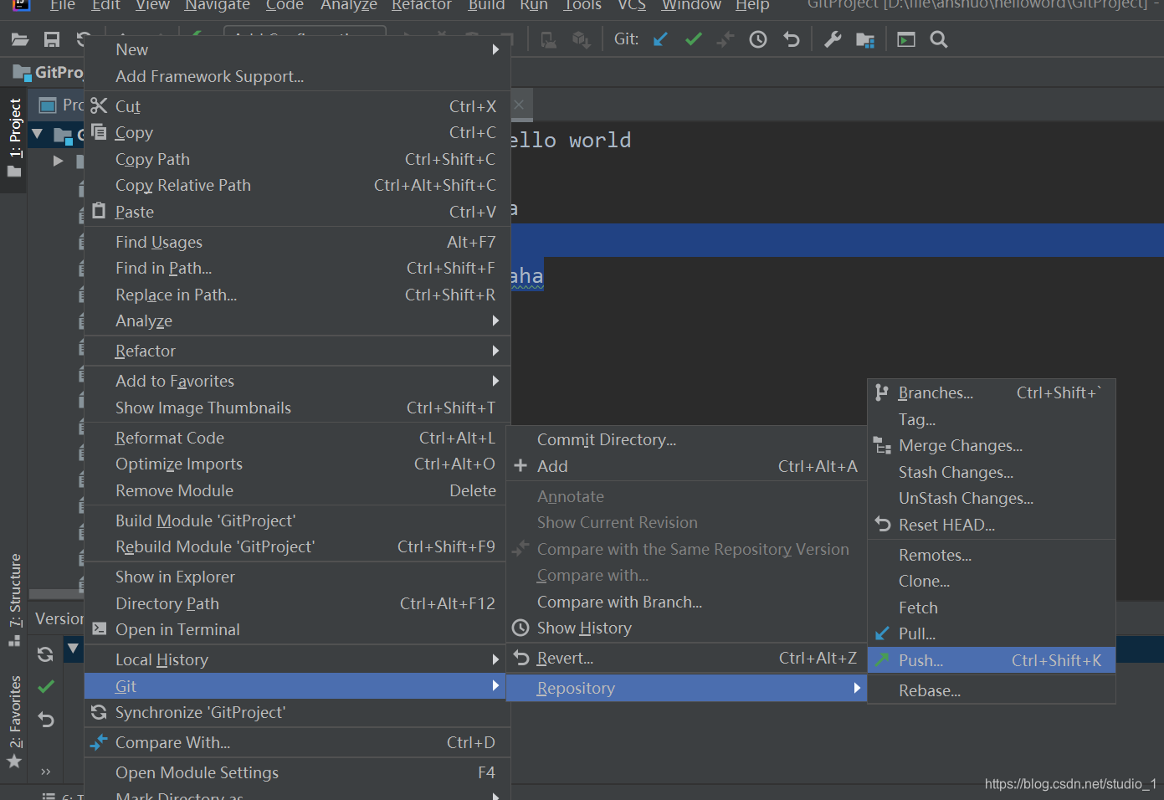Click the clipboard icon next to Paste
Viewport: 1164px width, 800px height.
[x=99, y=211]
